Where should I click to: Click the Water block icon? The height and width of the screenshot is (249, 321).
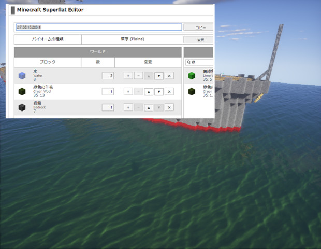coord(22,76)
